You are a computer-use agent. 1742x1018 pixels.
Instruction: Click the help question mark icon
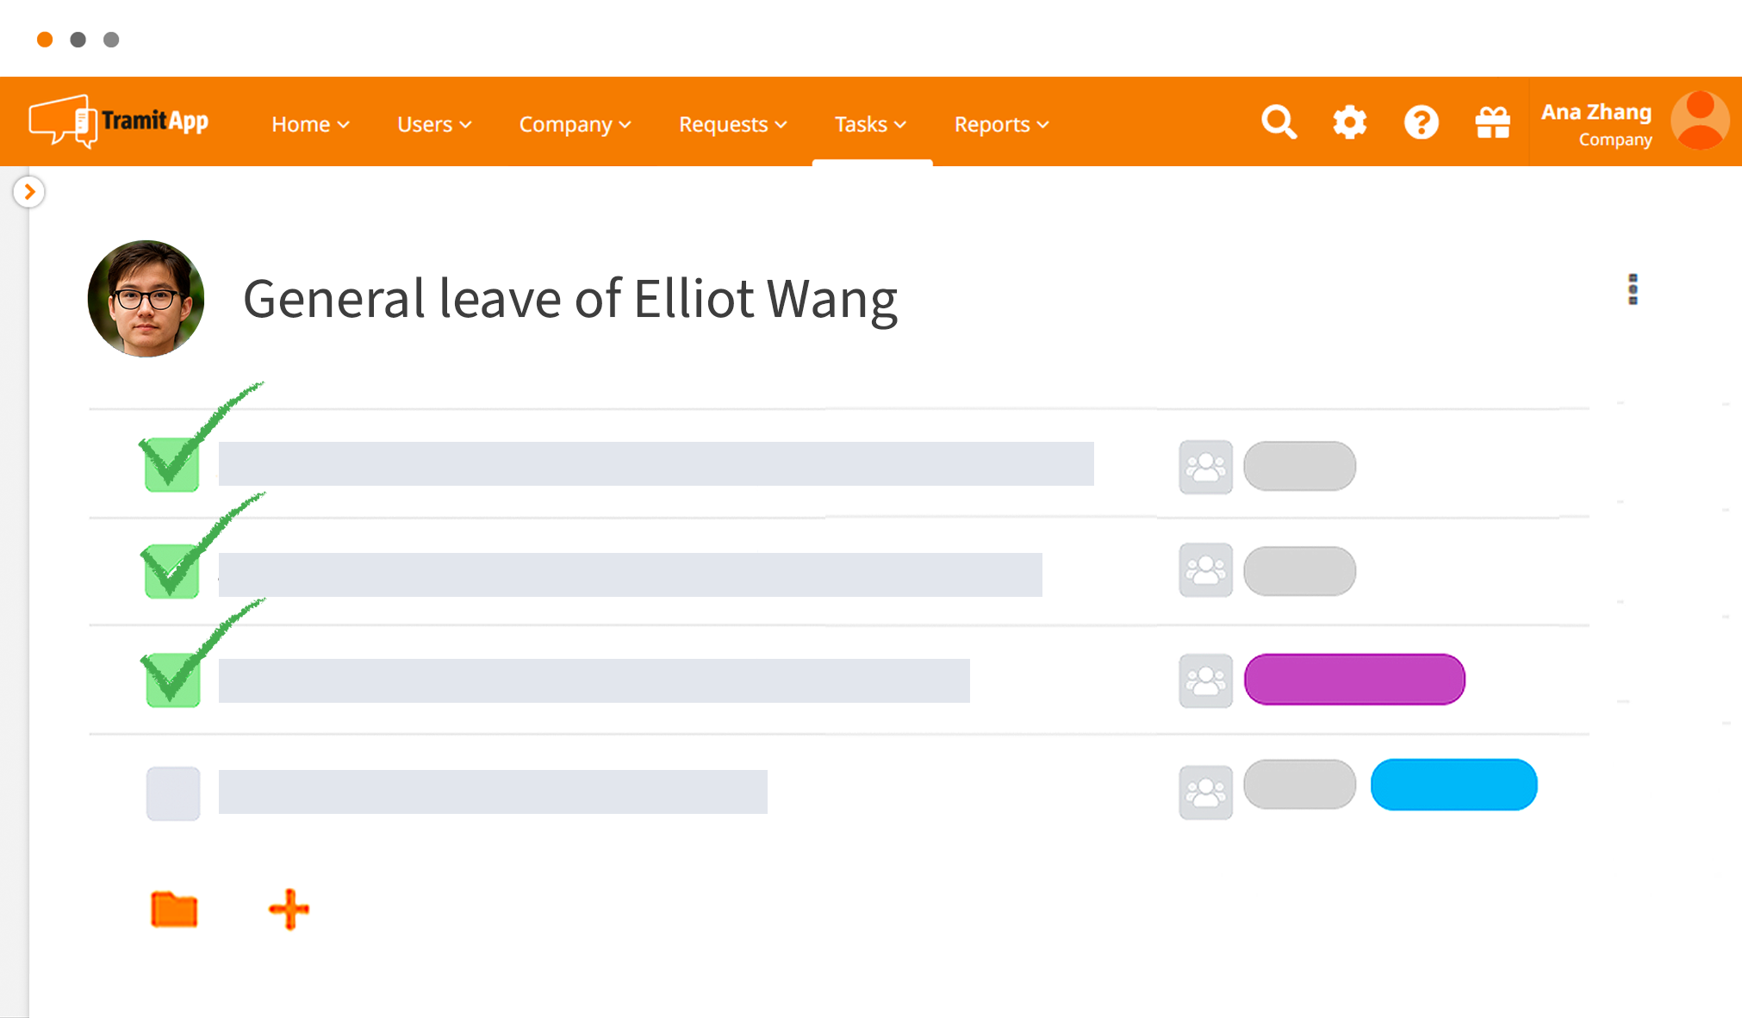coord(1422,122)
